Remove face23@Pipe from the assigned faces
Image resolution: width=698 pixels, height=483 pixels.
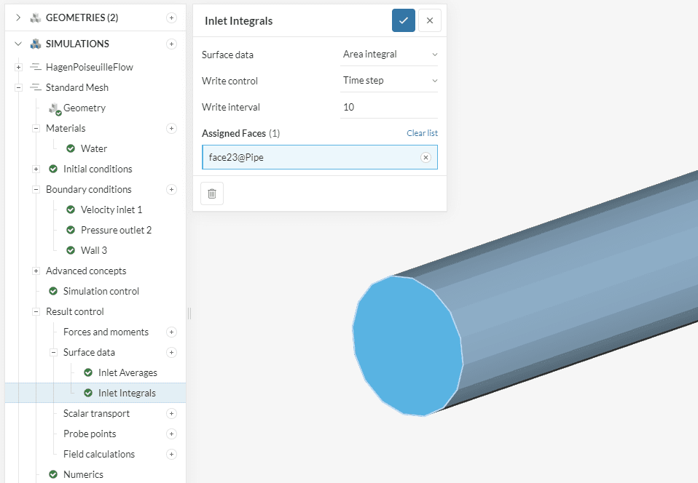(426, 157)
